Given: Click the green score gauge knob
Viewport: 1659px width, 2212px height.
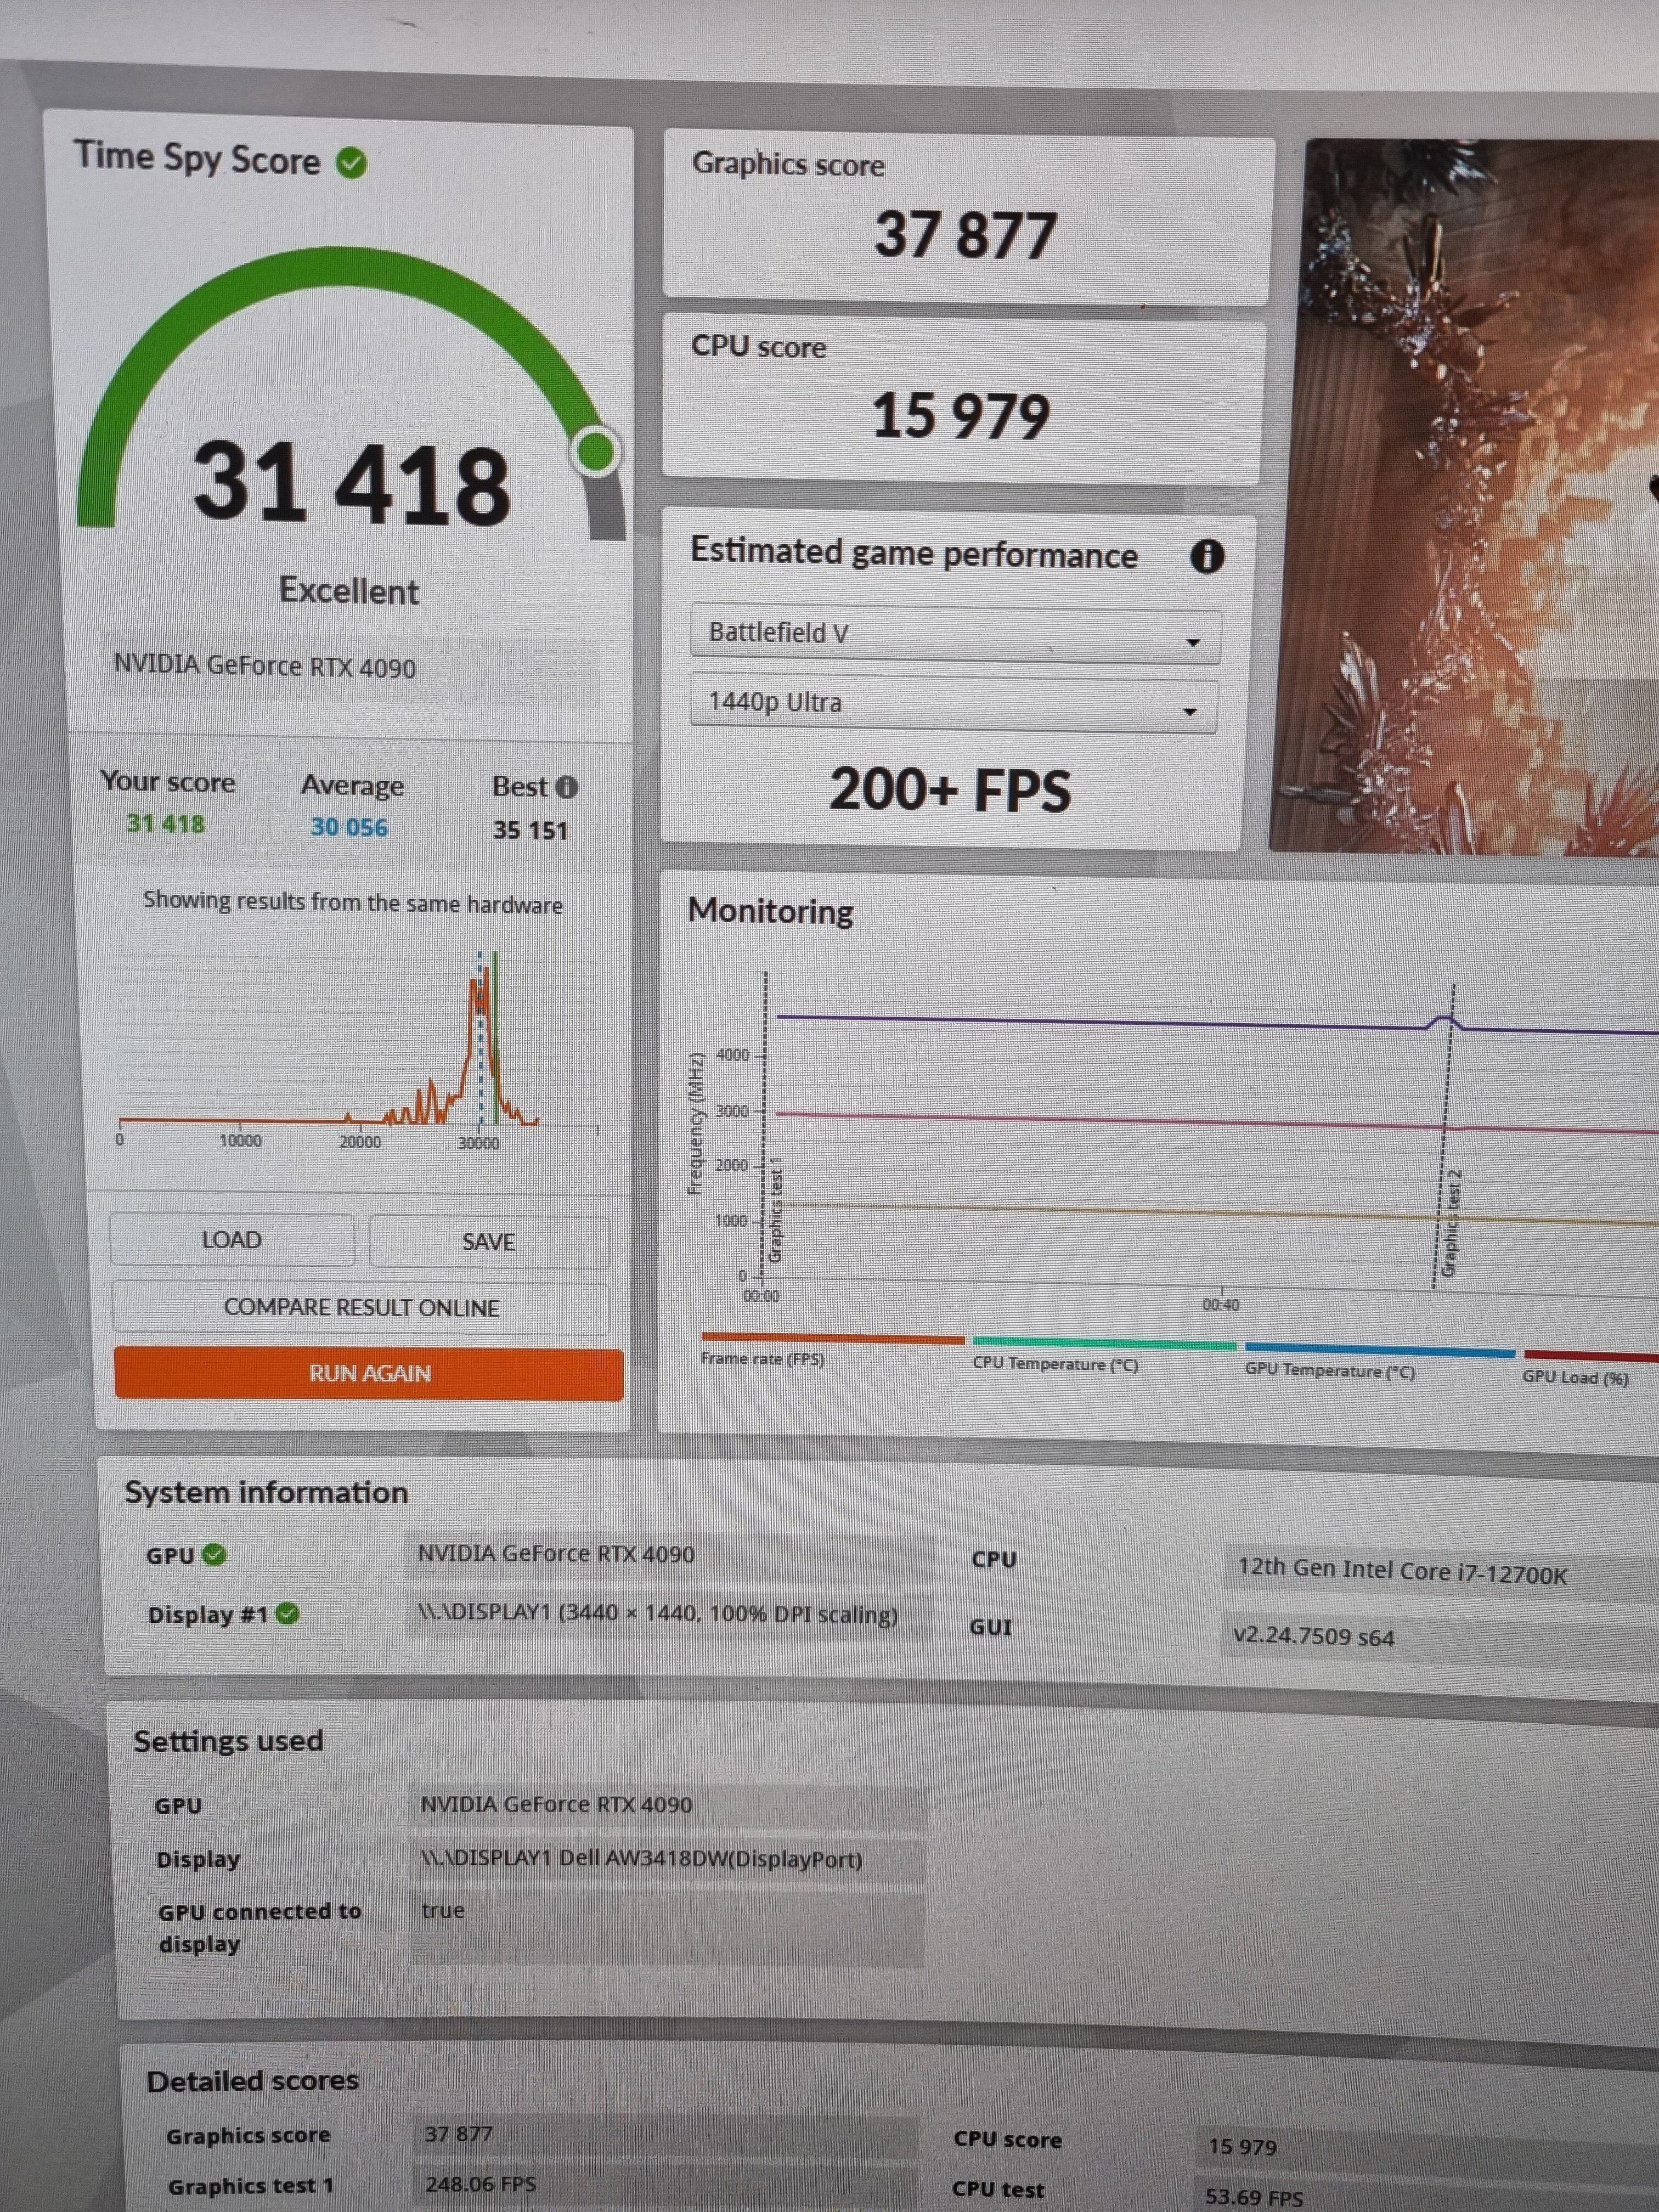Looking at the screenshot, I should pos(597,452).
